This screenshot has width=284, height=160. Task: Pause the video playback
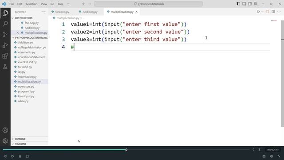coord(20,156)
